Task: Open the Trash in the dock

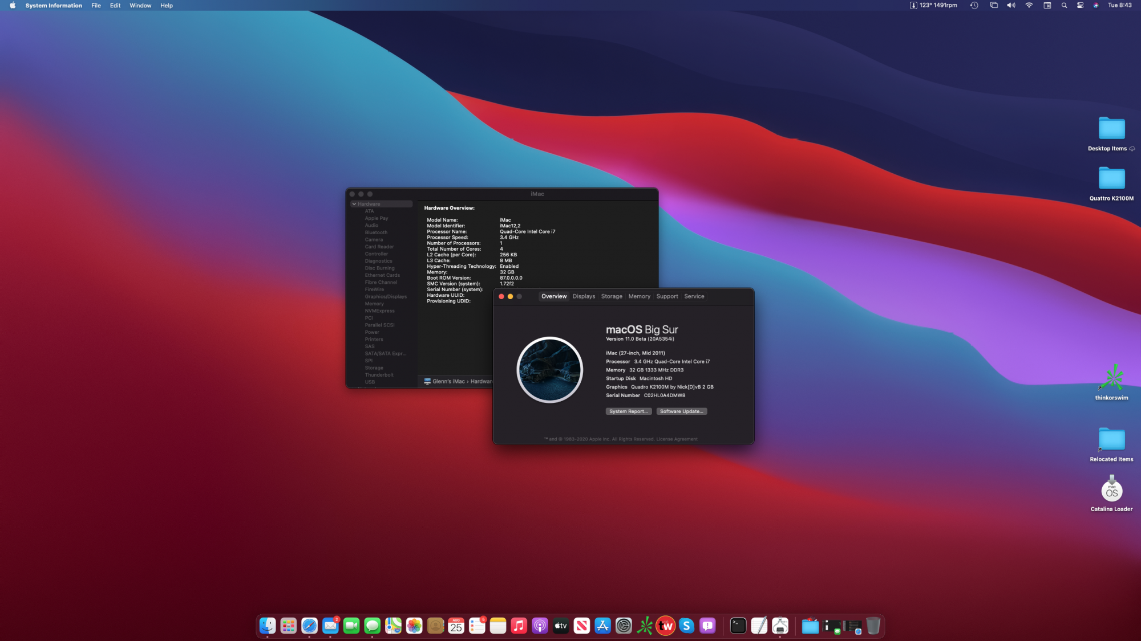Action: click(873, 626)
